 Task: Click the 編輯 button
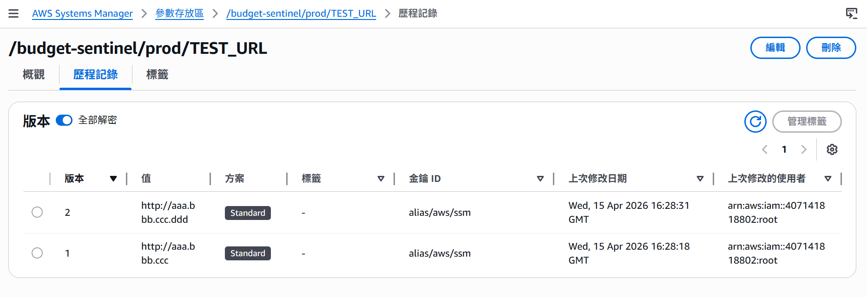point(775,48)
